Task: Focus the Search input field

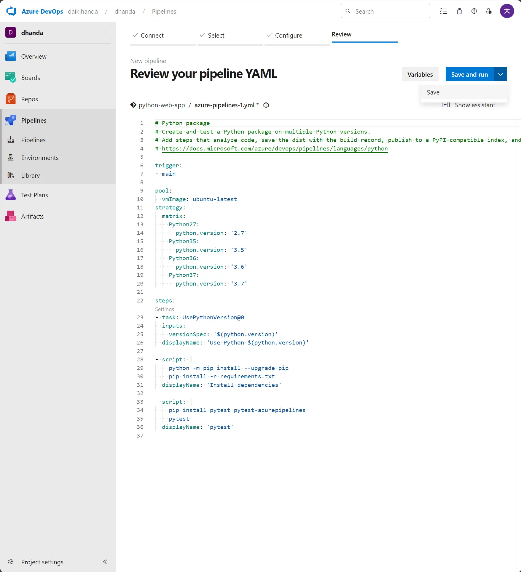Action: pyautogui.click(x=385, y=11)
